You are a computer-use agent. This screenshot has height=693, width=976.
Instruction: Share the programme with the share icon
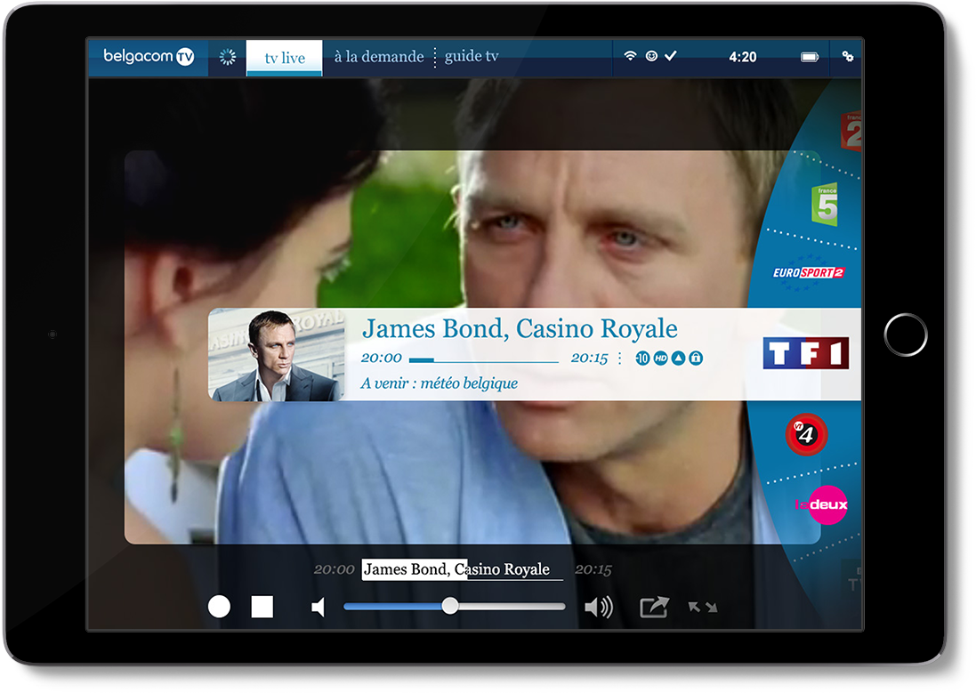(x=654, y=607)
